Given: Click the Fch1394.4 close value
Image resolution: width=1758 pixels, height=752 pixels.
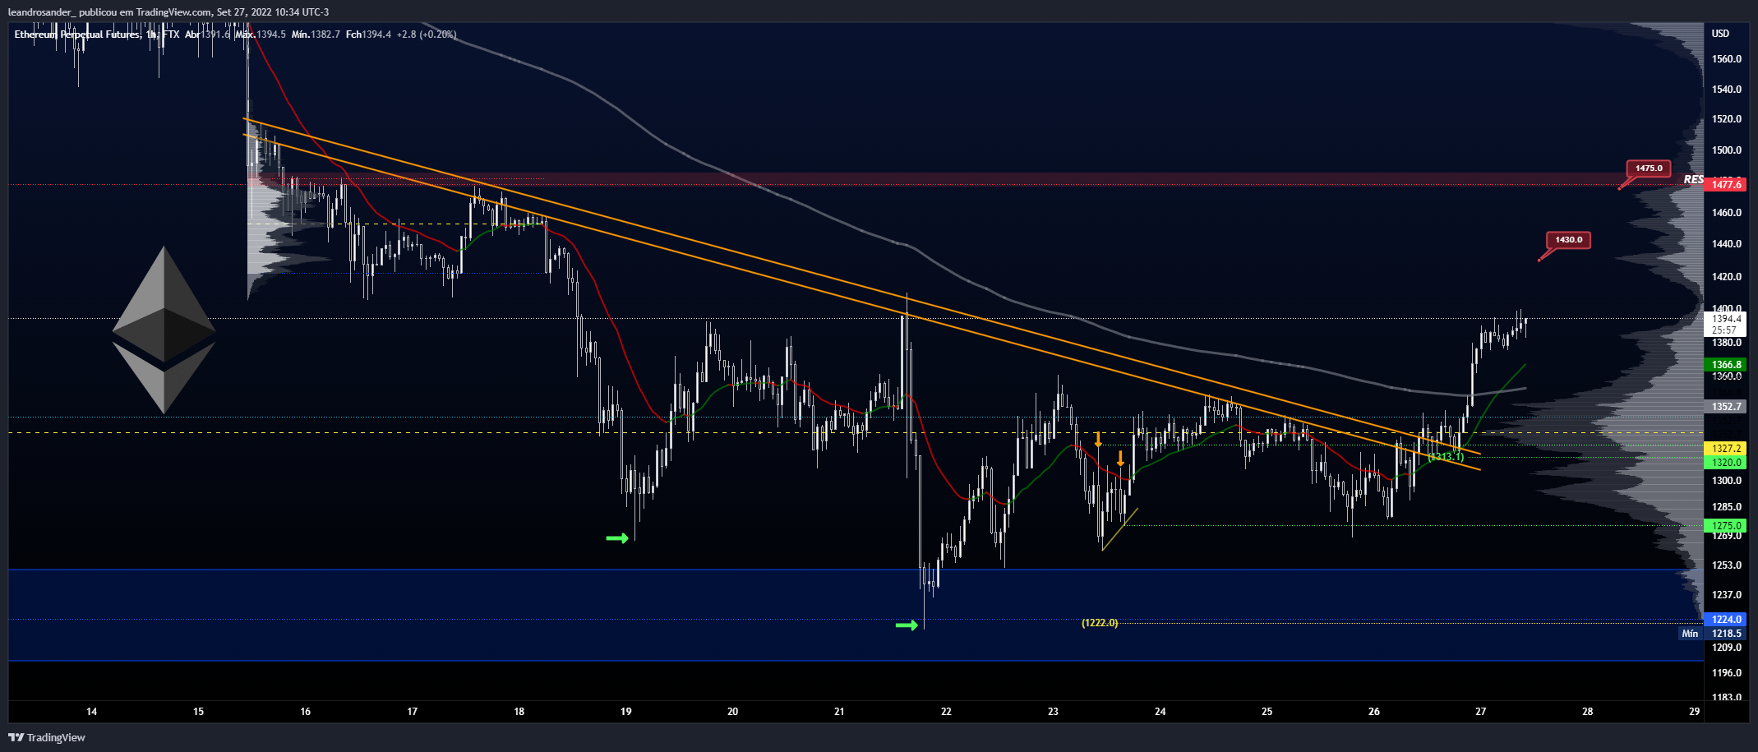Looking at the screenshot, I should (368, 35).
